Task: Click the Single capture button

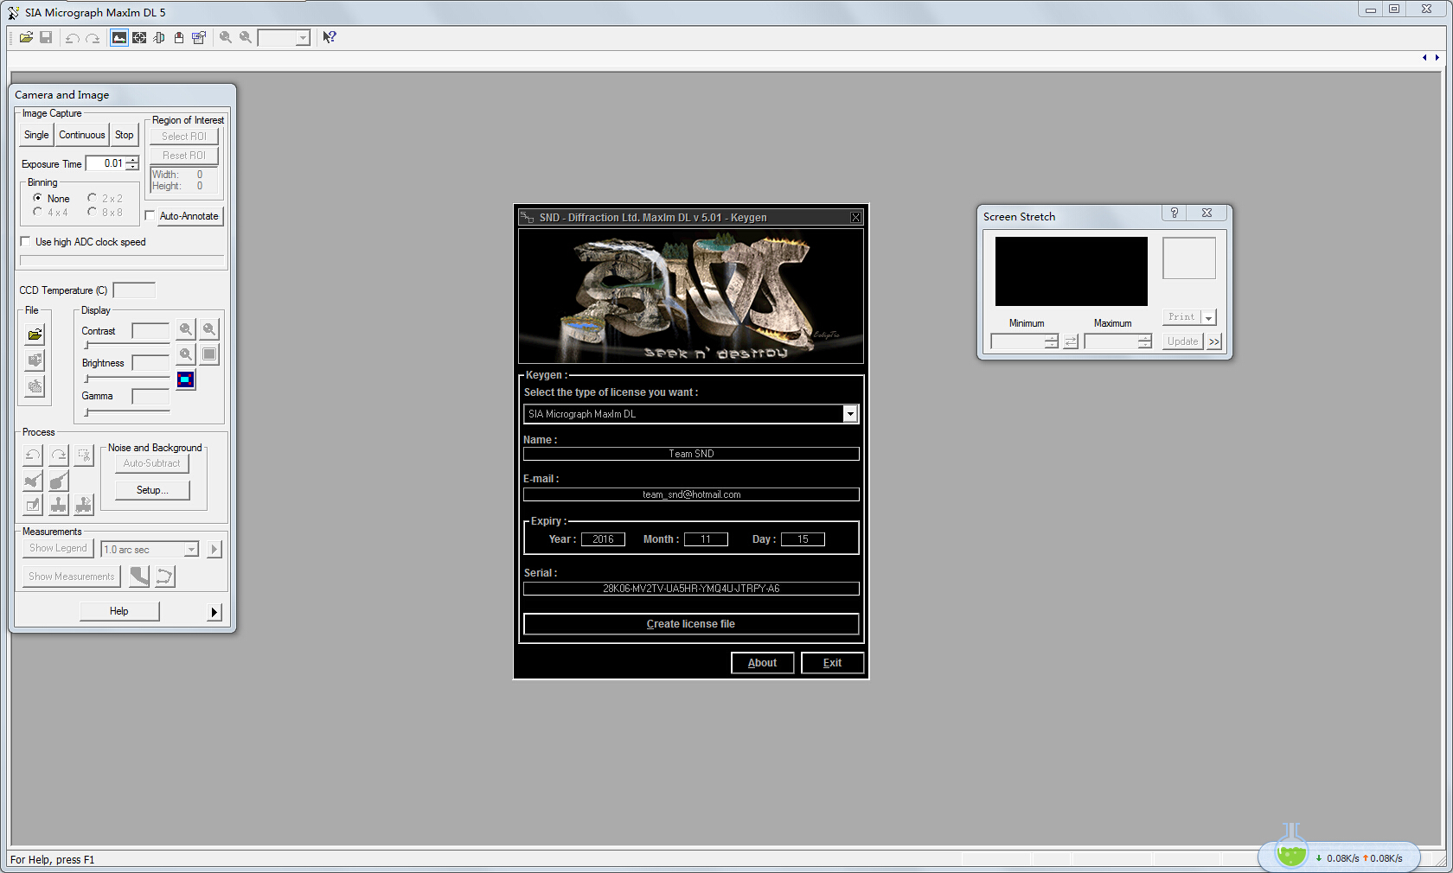Action: click(x=36, y=135)
